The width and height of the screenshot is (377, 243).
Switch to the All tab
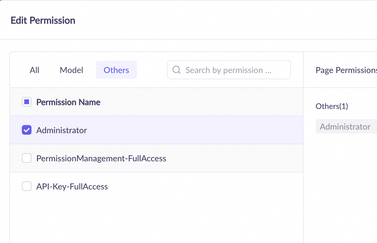click(x=34, y=70)
